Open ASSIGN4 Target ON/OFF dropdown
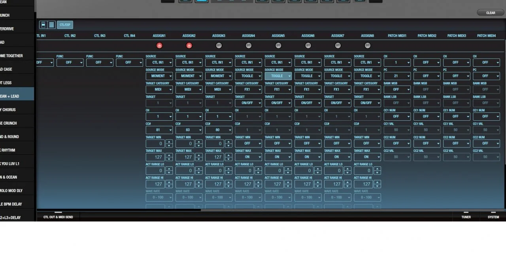 coord(248,103)
